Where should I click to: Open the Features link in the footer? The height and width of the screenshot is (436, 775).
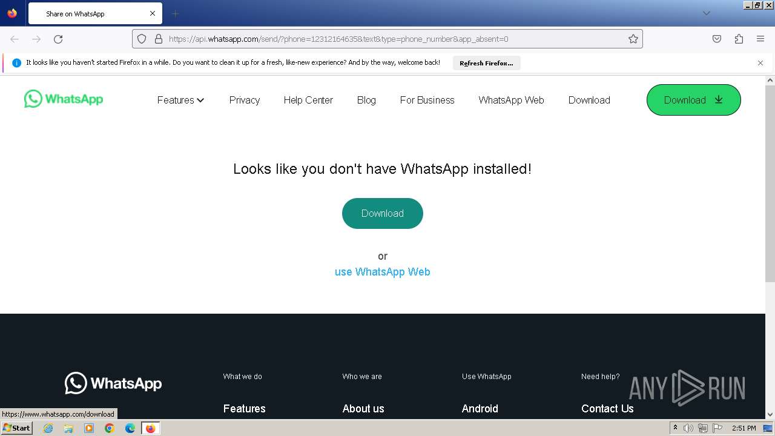tap(245, 409)
